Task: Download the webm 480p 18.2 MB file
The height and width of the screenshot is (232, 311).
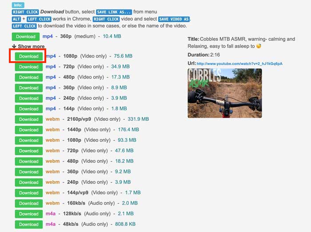Action: coord(29,161)
